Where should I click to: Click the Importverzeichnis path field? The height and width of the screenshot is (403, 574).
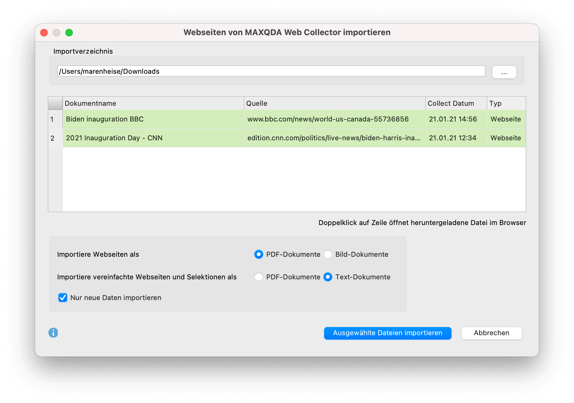coord(271,71)
